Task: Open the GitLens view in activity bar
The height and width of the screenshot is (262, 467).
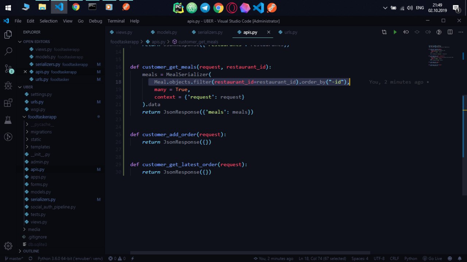Action: coord(8,137)
